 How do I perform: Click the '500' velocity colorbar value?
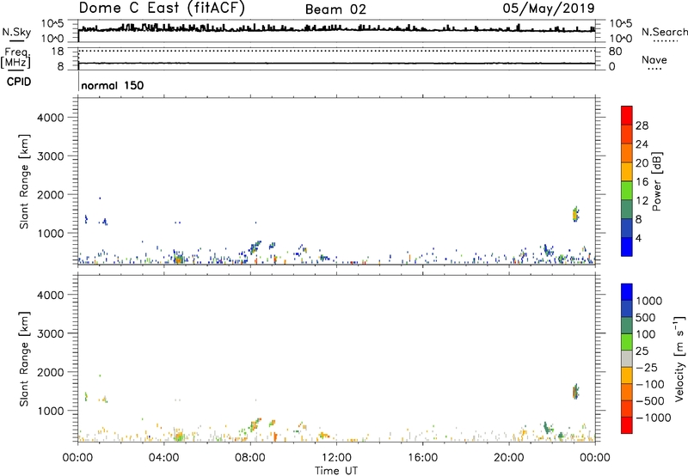[646, 317]
